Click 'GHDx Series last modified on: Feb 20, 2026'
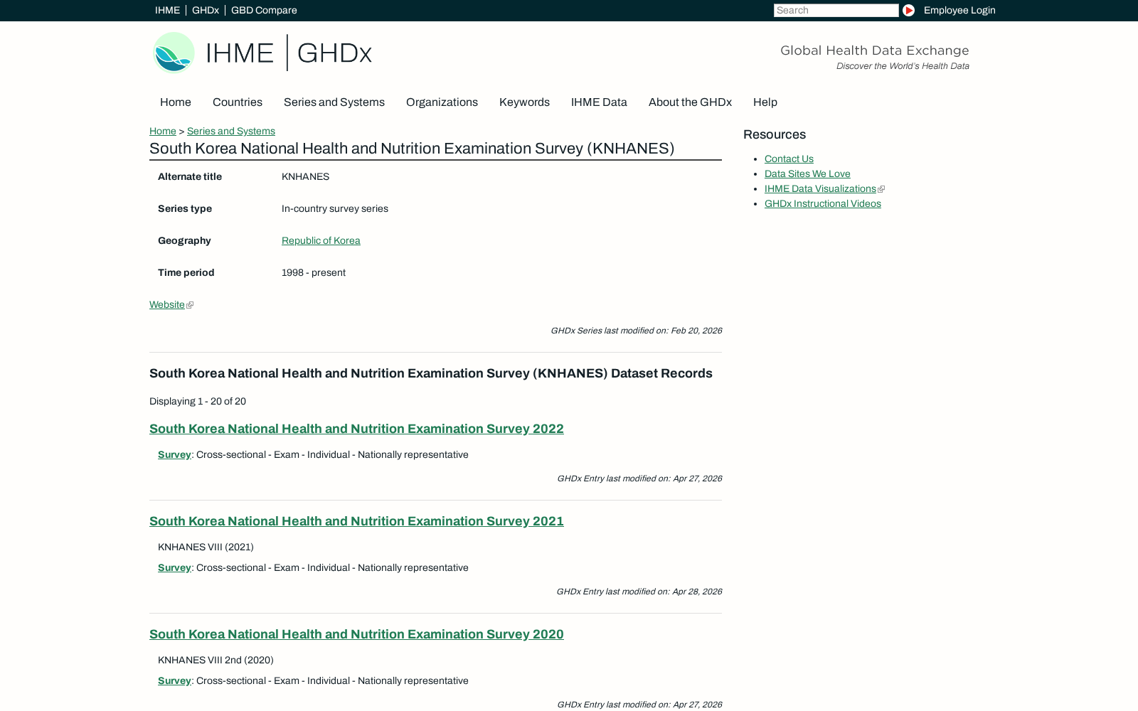Image resolution: width=1138 pixels, height=711 pixels. click(637, 331)
